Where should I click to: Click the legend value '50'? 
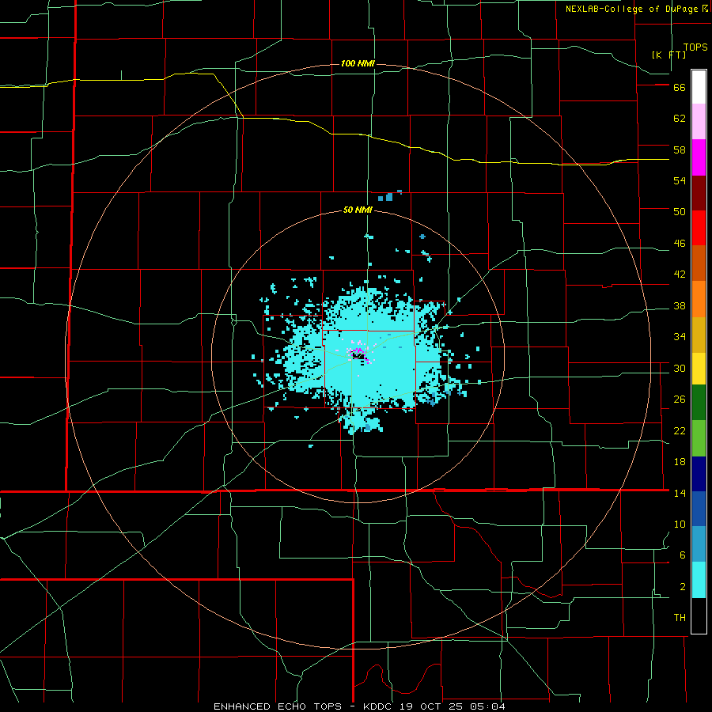680,212
